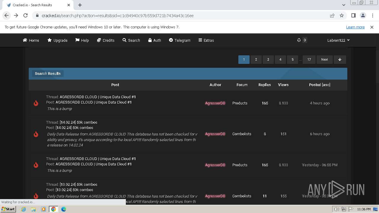Open thread [13.02.24] 50k combos
Image resolution: width=379 pixels, height=213 pixels.
pyautogui.click(x=78, y=184)
